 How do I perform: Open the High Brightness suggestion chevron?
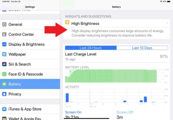click(x=167, y=23)
